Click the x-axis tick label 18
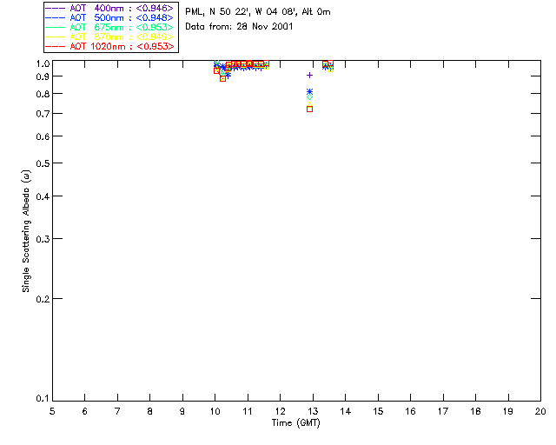556x445 pixels. 475,412
